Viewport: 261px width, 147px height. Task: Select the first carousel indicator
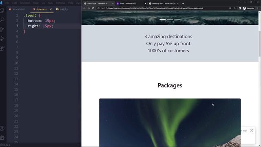[x=163, y=20]
